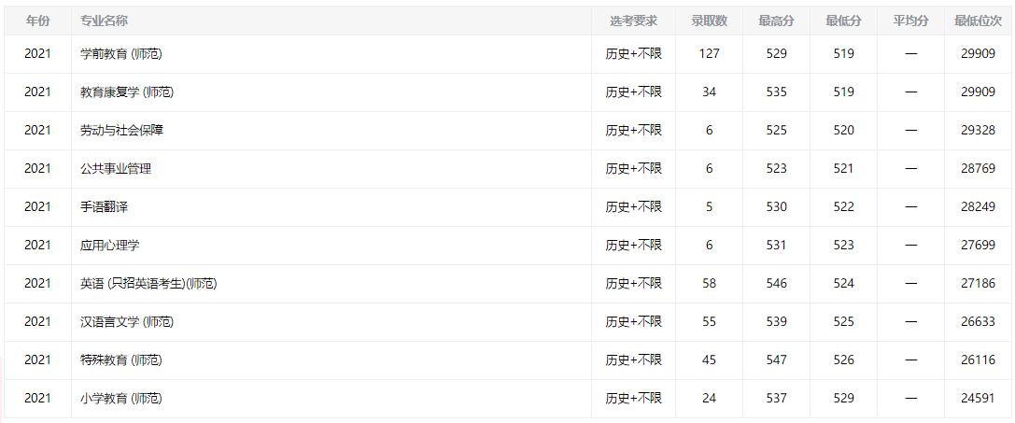The image size is (1015, 423).
Task: Click the 最低分 column header
Action: (843, 21)
